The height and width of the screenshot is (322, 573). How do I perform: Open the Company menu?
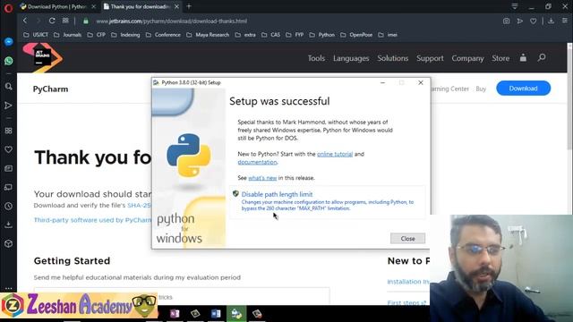[467, 58]
